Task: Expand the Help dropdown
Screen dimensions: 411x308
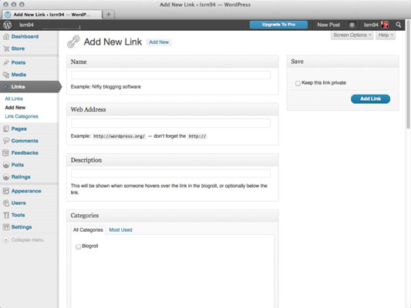Action: point(386,35)
